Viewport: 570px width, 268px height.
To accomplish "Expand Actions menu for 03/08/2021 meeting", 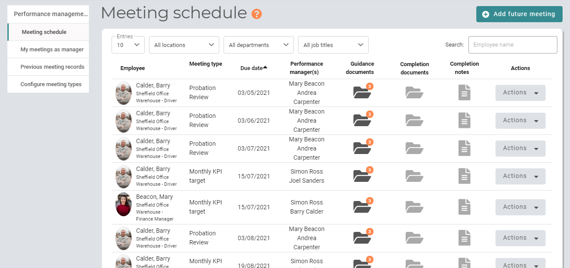I will click(x=520, y=238).
